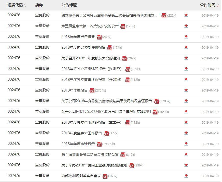Click the PDF icon for 关于召开2018年年度股东大会的通知

click(124, 58)
